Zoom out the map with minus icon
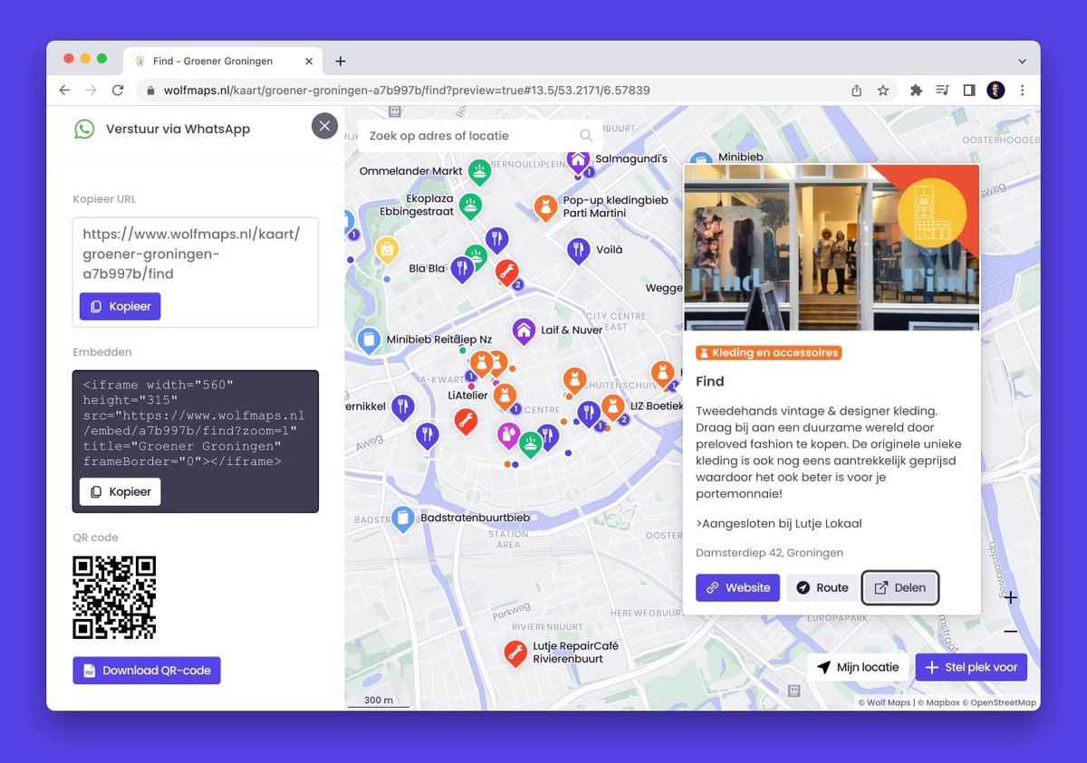This screenshot has width=1087, height=763. point(1011,632)
